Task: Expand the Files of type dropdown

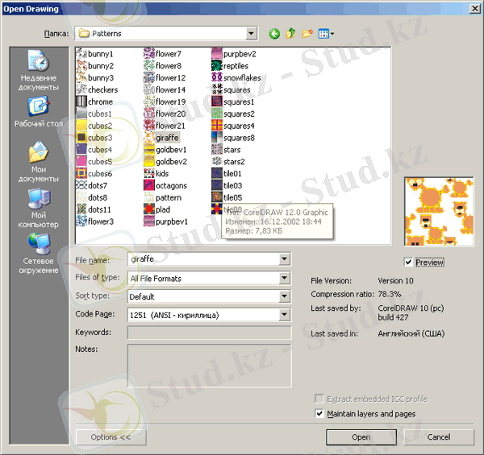Action: pos(285,278)
